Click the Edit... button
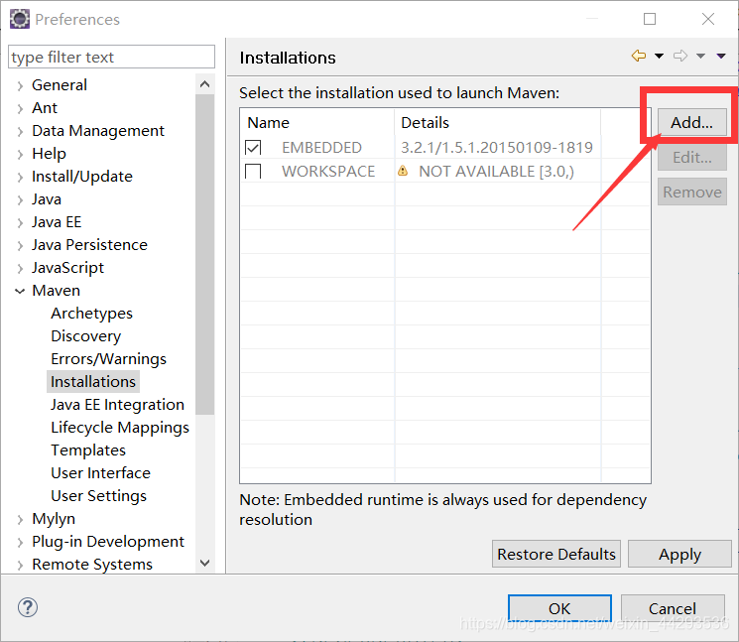This screenshot has height=642, width=739. click(691, 158)
